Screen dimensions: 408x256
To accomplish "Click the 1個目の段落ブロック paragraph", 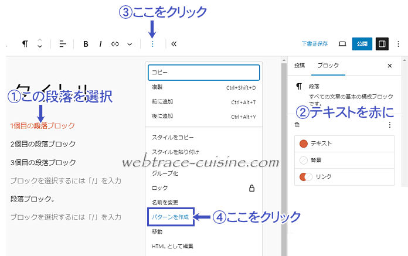I will (43, 126).
